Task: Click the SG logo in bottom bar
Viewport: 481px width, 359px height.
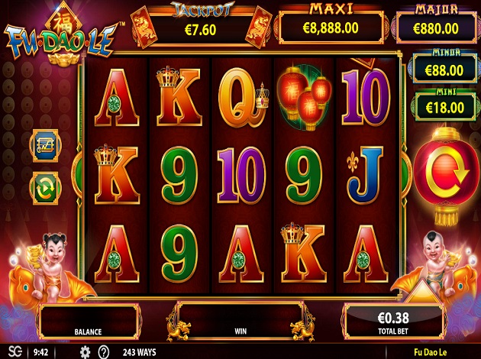Action: pos(15,351)
